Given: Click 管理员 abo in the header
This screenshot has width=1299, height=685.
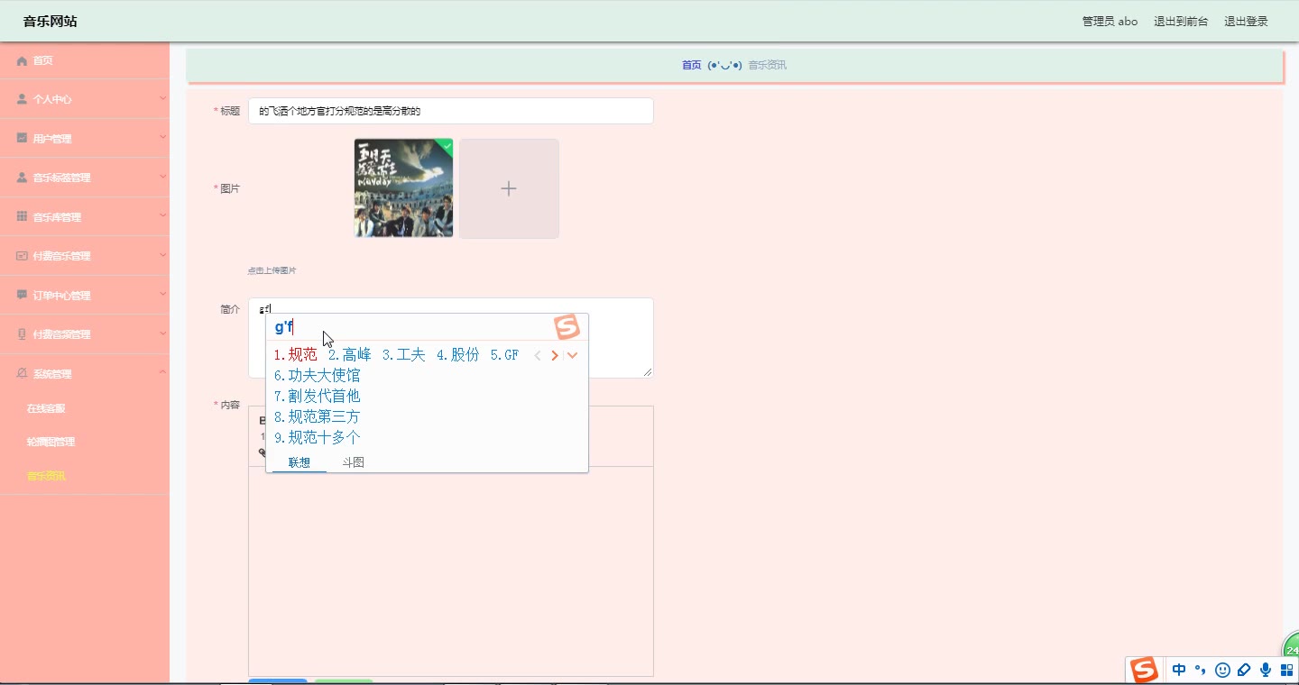Looking at the screenshot, I should (x=1110, y=22).
